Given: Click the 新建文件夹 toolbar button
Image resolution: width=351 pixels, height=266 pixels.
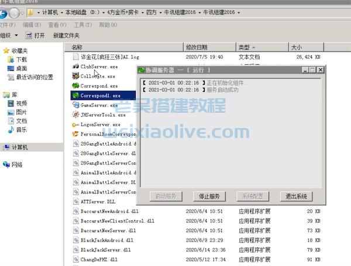Looking at the screenshot, I should pyautogui.click(x=66, y=35).
